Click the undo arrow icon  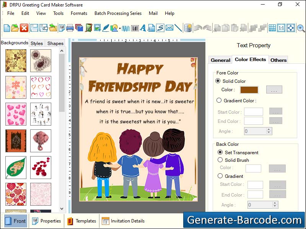coord(199,28)
